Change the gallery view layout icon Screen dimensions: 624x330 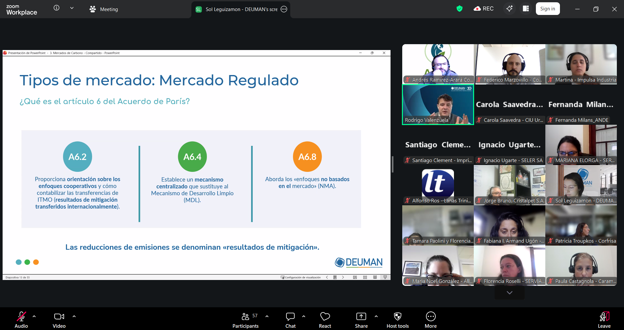(x=525, y=8)
